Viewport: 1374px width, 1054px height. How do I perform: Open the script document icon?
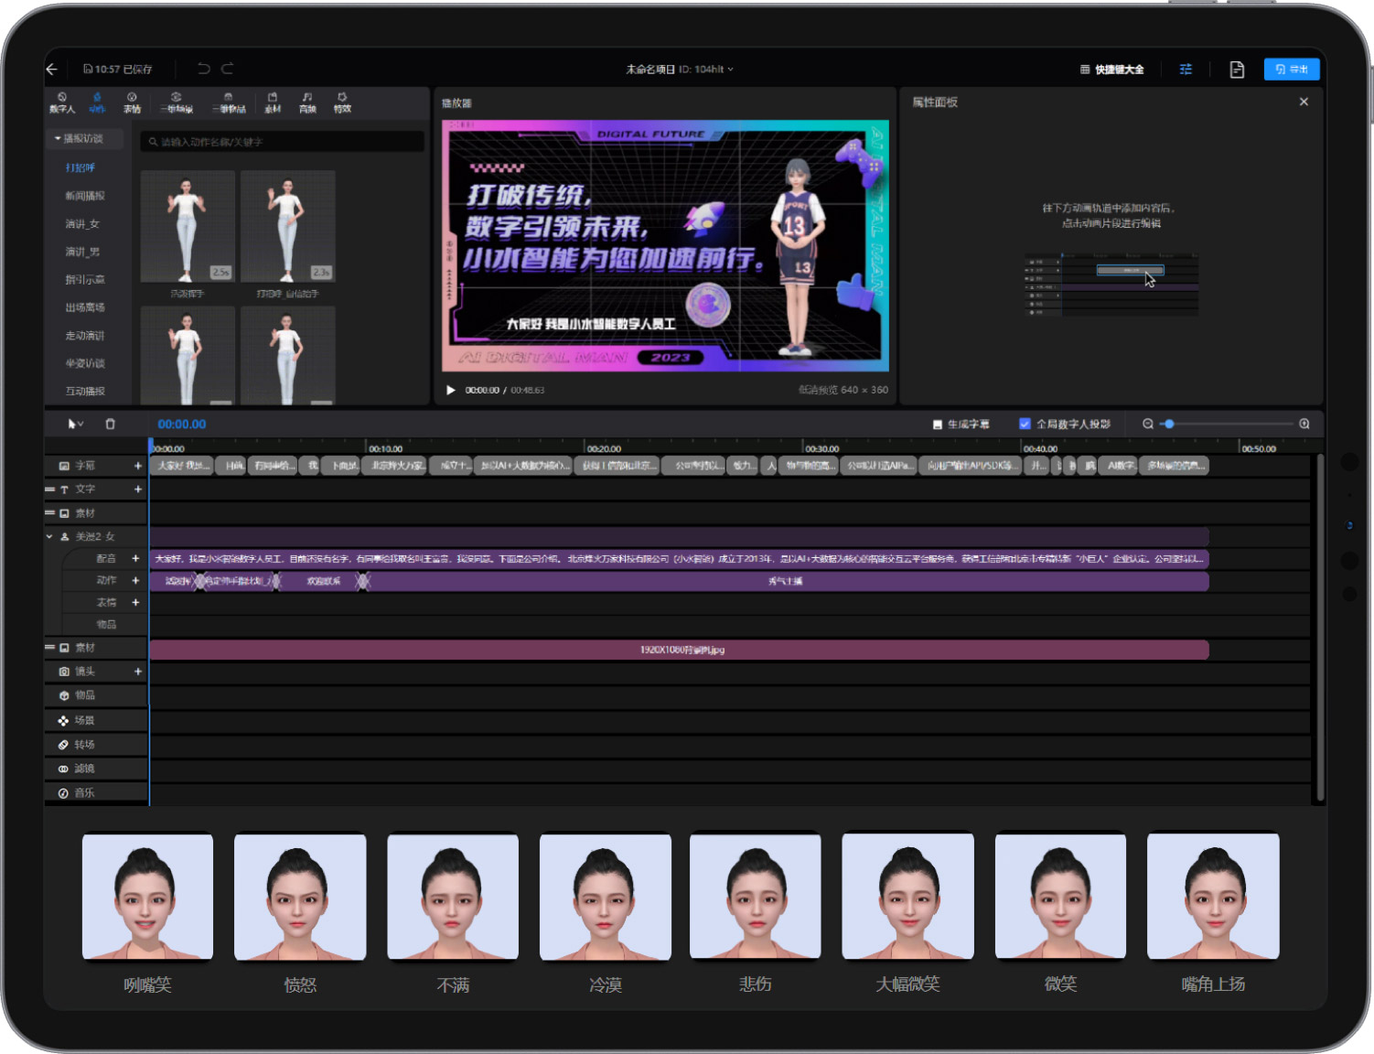[x=1237, y=70]
